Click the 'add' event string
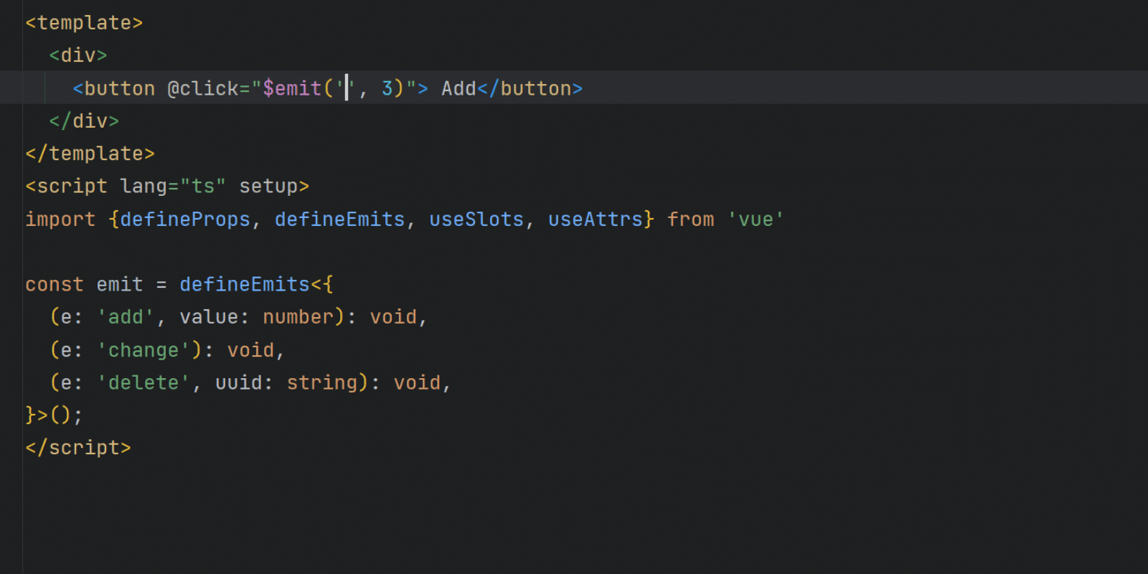Image resolution: width=1148 pixels, height=574 pixels. click(126, 317)
